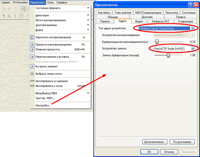200x157 pixels.
Task: Click the I-beam time selection tool icon
Action: point(24,9)
